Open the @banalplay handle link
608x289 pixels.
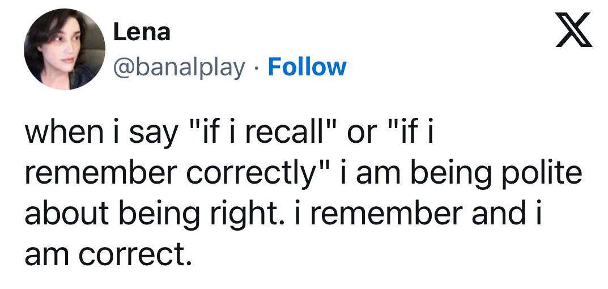click(x=180, y=67)
